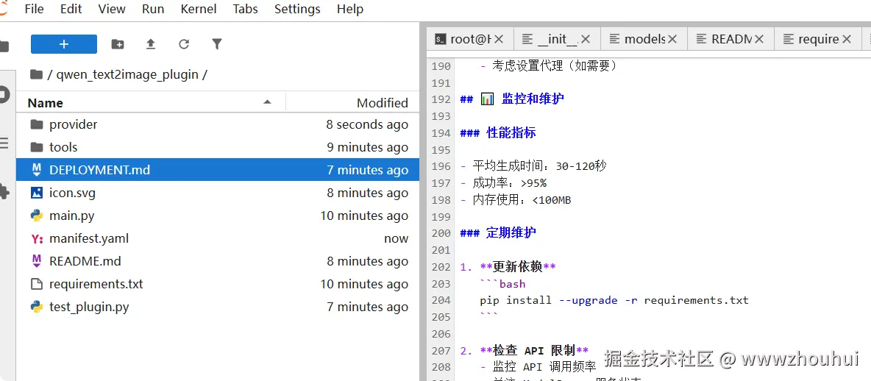Select DEPLOYMENT.md file row
Image resolution: width=871 pixels, height=381 pixels.
click(x=218, y=170)
